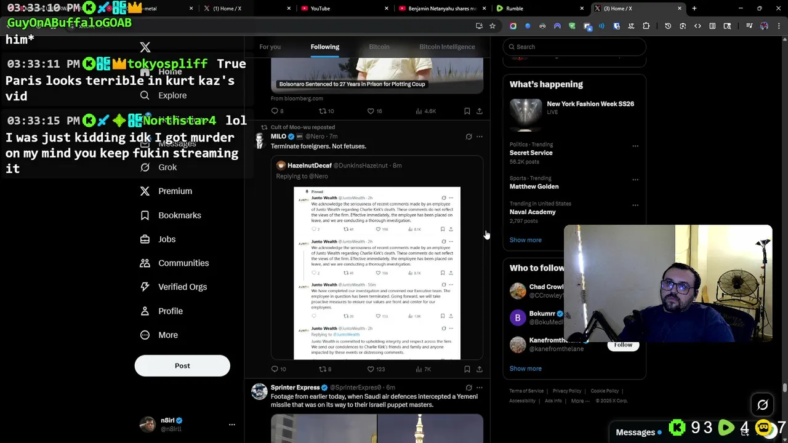Show more trends under What's happening
Image resolution: width=788 pixels, height=443 pixels.
525,240
